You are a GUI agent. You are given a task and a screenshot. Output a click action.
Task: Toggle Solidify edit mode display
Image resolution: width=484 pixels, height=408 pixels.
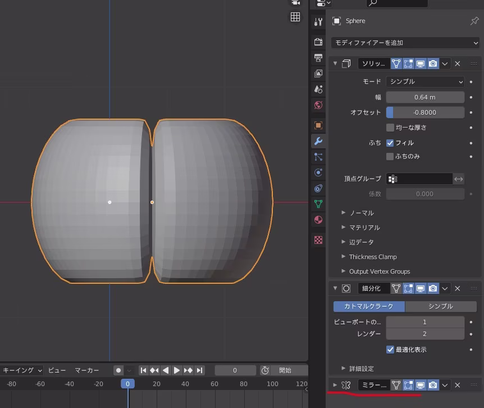pos(408,64)
